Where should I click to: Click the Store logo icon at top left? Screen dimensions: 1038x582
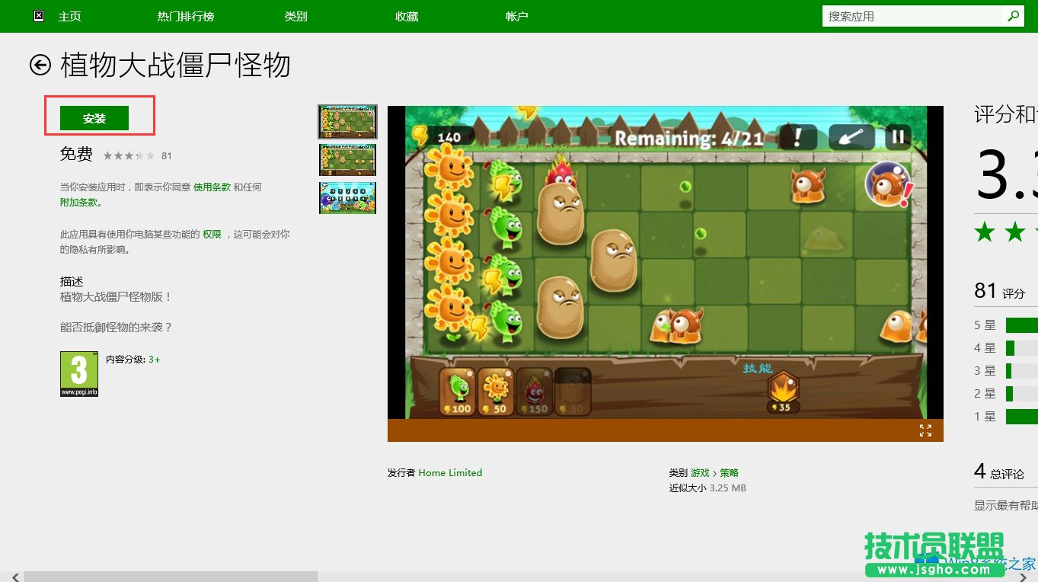37,15
